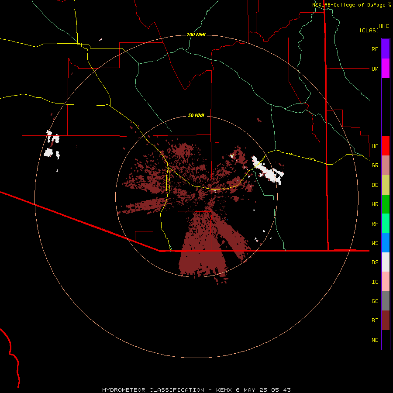Click the KEMX radar site identifier
This screenshot has width=393, height=393.
pos(224,390)
